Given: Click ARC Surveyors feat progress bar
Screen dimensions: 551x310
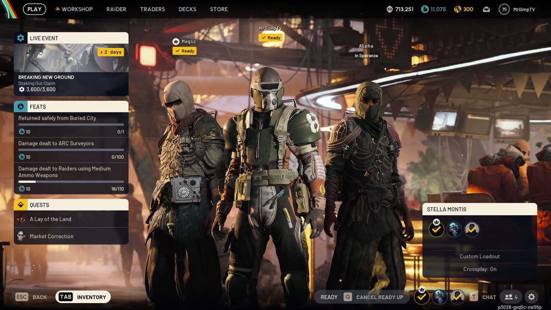Looking at the screenshot, I should click(71, 150).
